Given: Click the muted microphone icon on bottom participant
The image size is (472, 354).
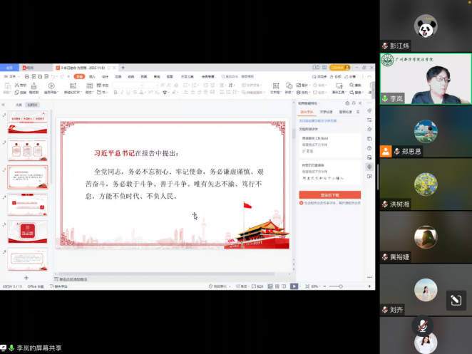Looking at the screenshot, I should (x=423, y=326).
